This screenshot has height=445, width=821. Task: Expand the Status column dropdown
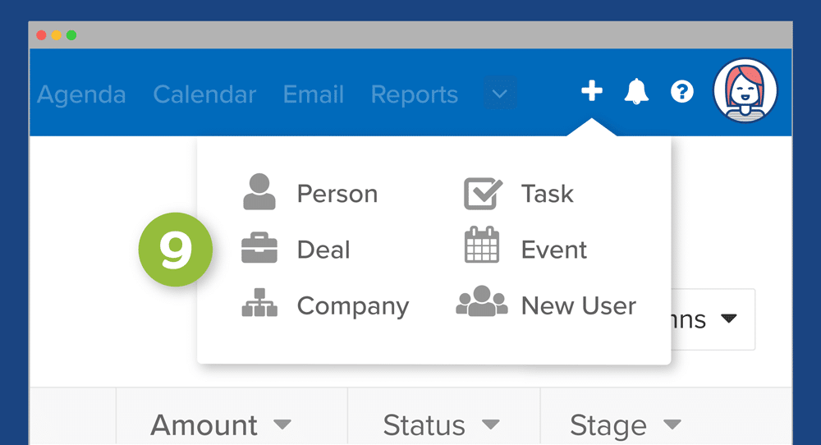pyautogui.click(x=490, y=425)
